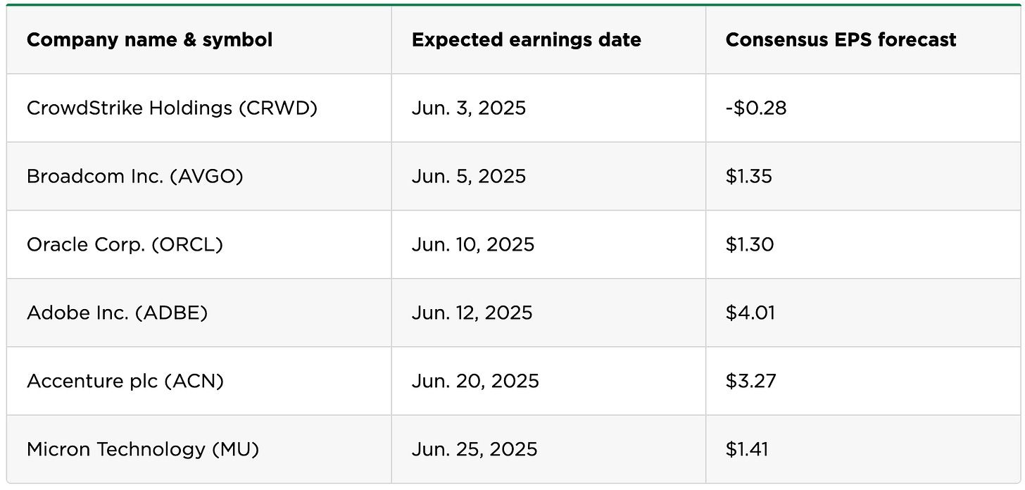The height and width of the screenshot is (490, 1025).
Task: Click the "Expected earnings date" column header
Action: point(526,40)
